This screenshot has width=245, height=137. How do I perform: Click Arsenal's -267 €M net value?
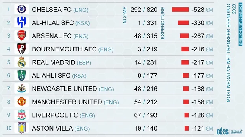click(202, 36)
